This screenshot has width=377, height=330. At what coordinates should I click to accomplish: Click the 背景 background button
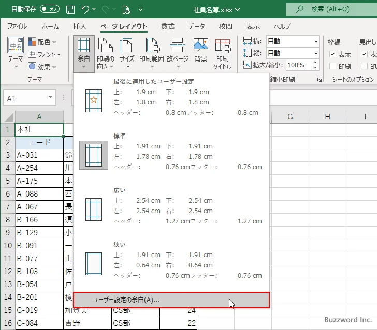(201, 51)
